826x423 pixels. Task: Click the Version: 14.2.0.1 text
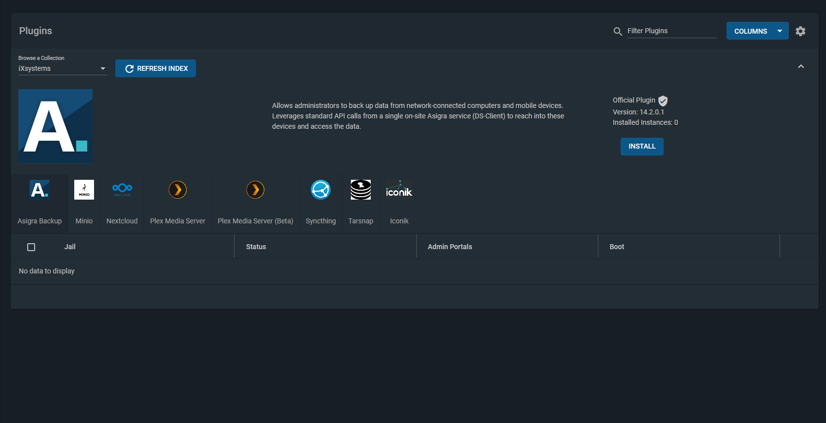(x=638, y=112)
